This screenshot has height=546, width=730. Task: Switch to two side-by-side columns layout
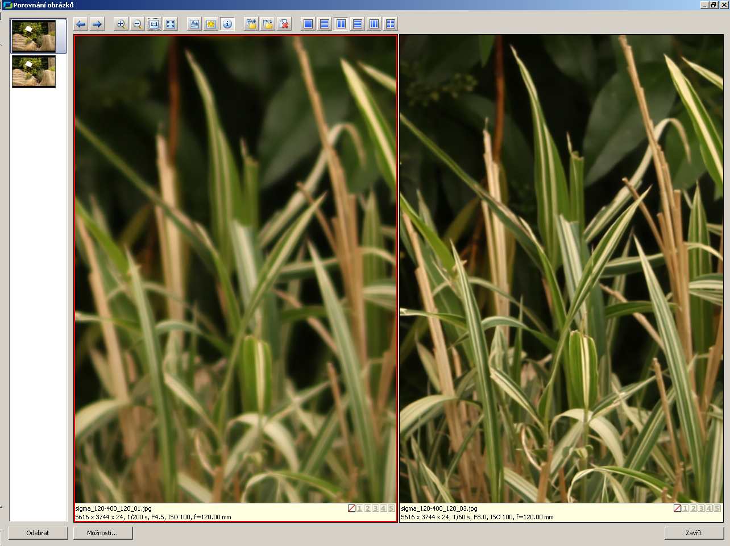click(x=341, y=24)
